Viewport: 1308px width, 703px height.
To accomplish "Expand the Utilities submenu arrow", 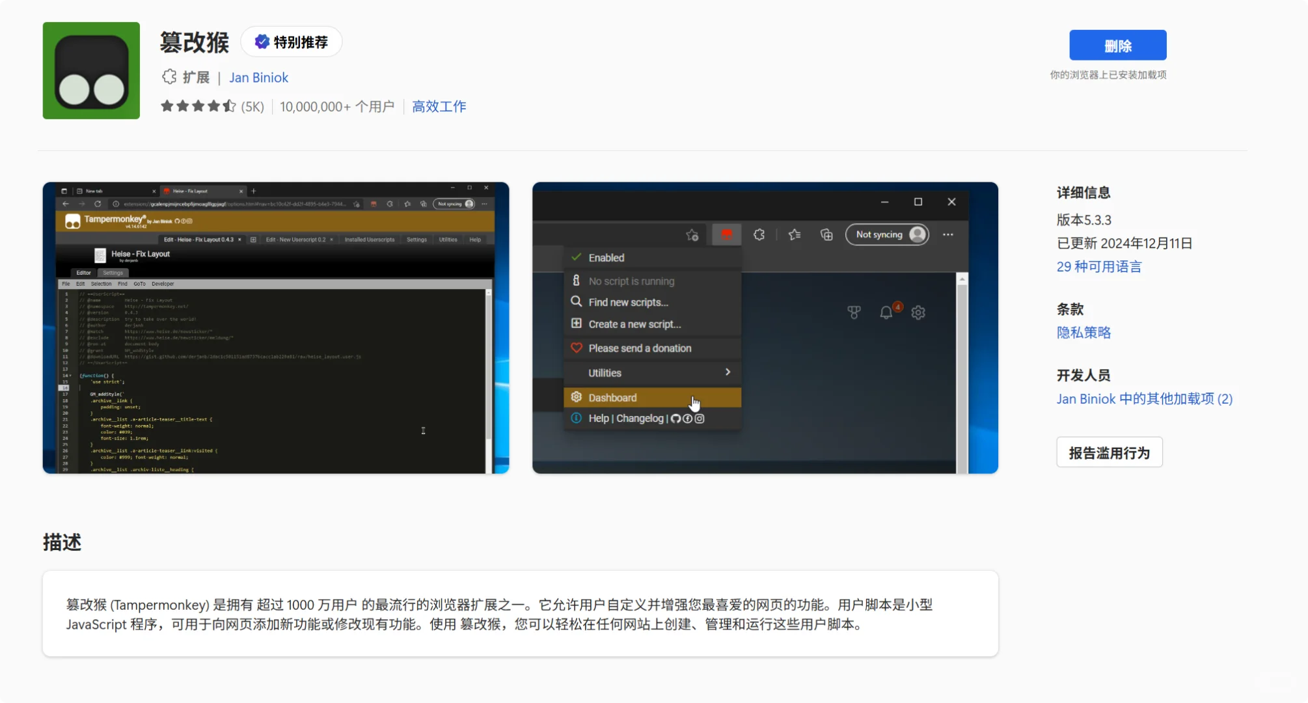I will (728, 372).
